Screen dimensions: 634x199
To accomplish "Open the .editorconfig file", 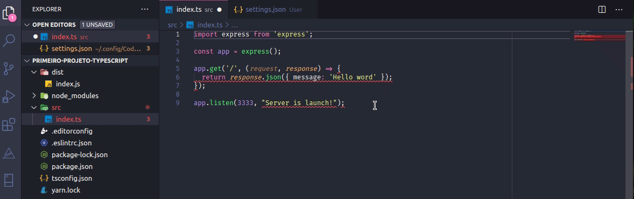I will tap(90, 131).
